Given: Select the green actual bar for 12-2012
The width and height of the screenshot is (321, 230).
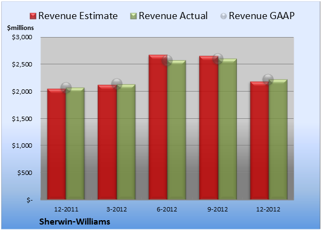Looking at the screenshot, I should coord(278,140).
